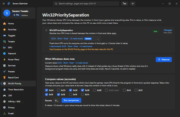Screen dimensions: 180x117
Task: Click the FiveM icon in sidebar
Action: click(x=4, y=113)
